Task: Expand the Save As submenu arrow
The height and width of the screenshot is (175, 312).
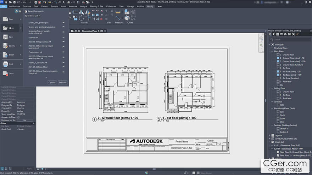Action: click(x=20, y=46)
